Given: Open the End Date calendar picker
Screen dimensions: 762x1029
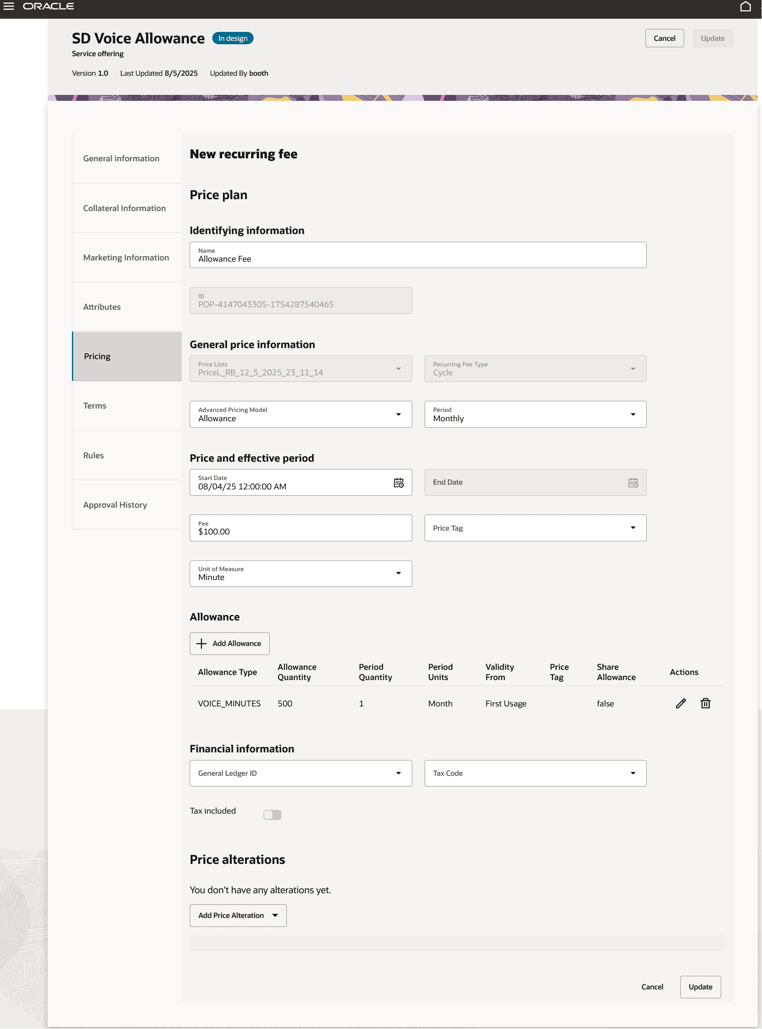Looking at the screenshot, I should click(634, 483).
